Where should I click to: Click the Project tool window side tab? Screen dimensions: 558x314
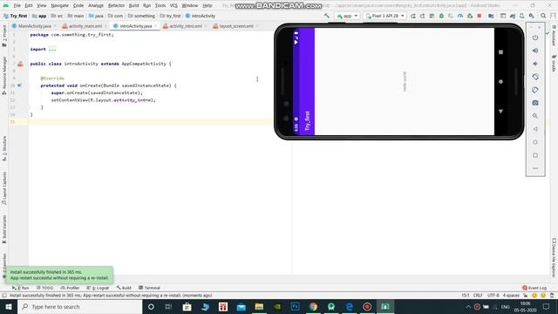(x=4, y=36)
